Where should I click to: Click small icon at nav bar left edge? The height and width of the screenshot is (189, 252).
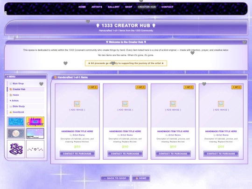pyautogui.click(x=6, y=13)
